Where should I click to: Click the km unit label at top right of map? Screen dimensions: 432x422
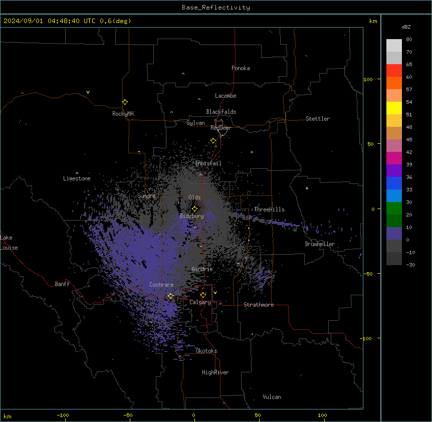pos(373,21)
